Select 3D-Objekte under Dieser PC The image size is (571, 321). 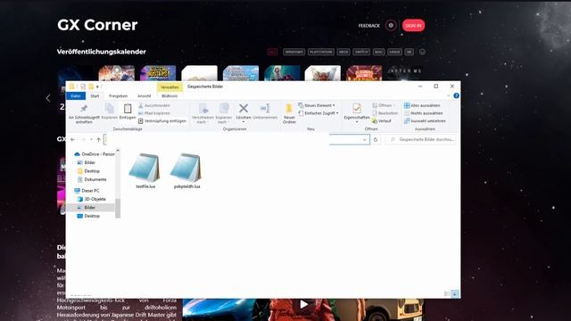[x=91, y=199]
